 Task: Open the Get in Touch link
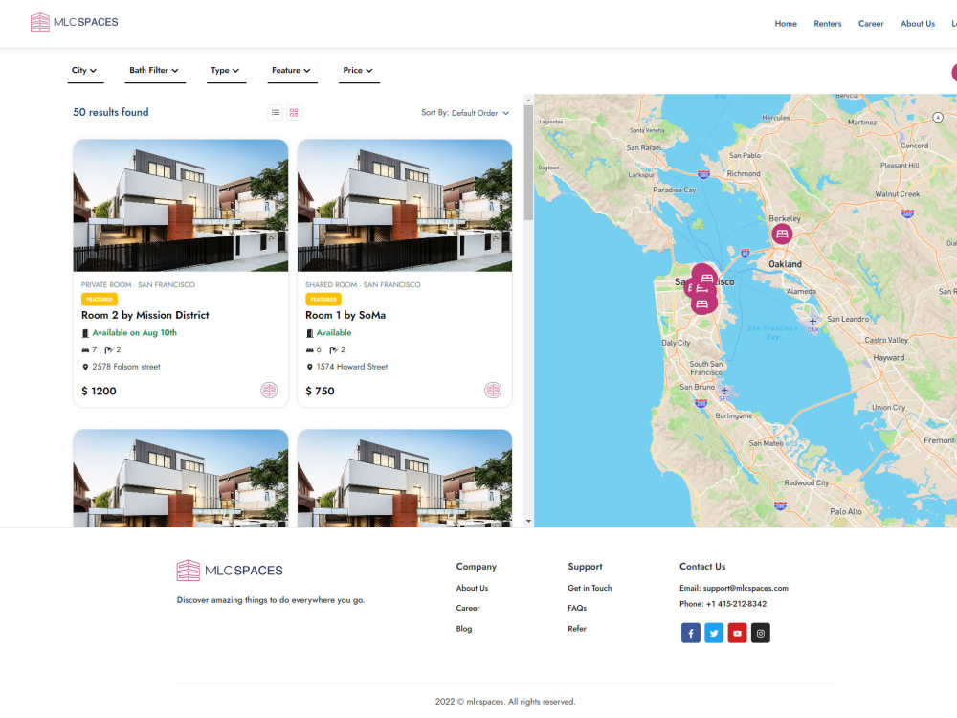click(590, 588)
